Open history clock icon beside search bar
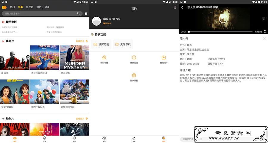The height and width of the screenshot is (143, 268). pyautogui.click(x=86, y=13)
